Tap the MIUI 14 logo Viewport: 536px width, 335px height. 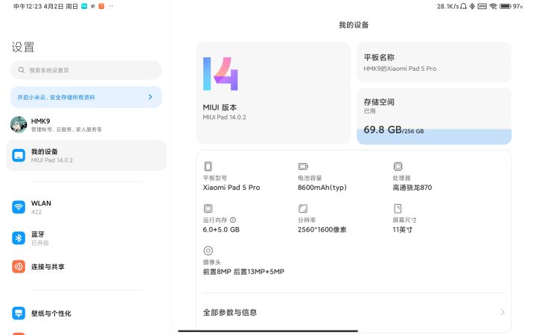pyautogui.click(x=220, y=74)
